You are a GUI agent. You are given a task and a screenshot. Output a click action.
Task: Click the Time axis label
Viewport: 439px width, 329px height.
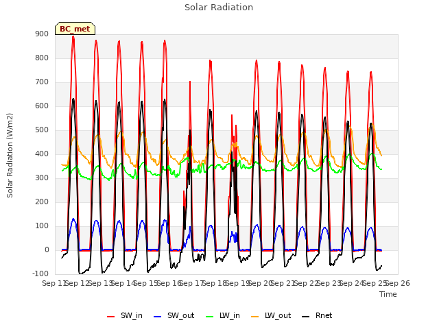(x=388, y=295)
